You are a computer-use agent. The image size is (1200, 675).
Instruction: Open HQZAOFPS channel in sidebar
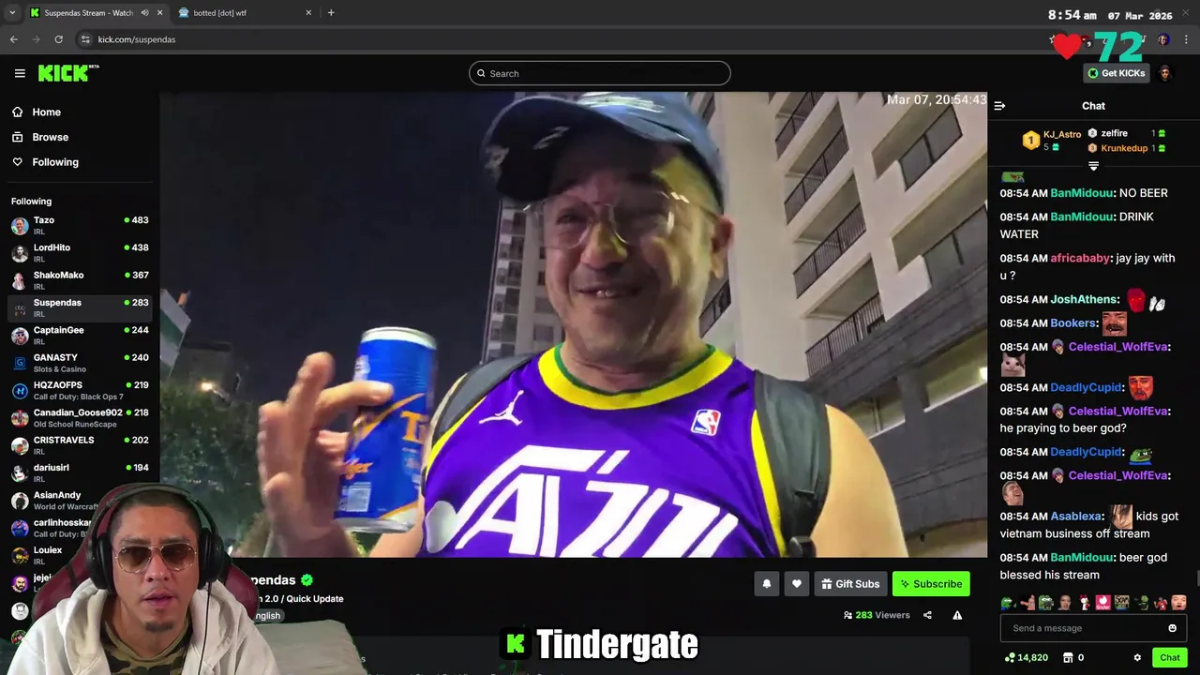80,390
